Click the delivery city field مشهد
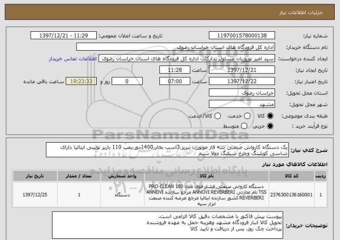This screenshot has height=240, width=340. [242, 104]
